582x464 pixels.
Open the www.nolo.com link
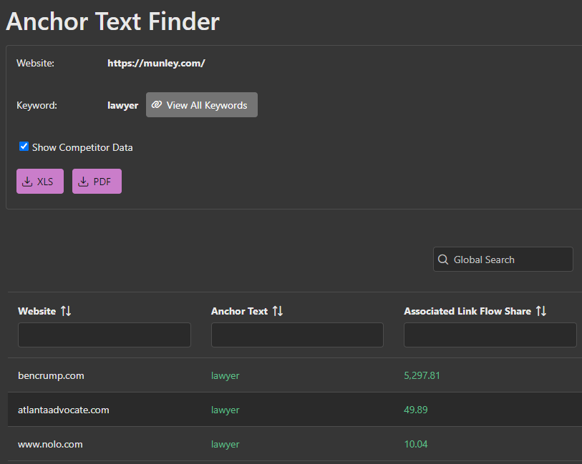tap(50, 444)
